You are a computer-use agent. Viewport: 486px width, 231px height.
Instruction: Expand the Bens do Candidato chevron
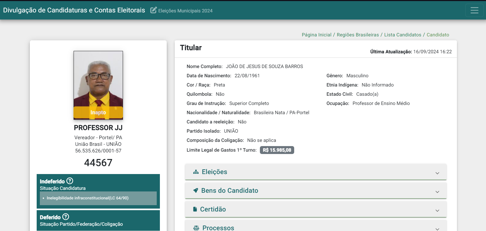pos(437,192)
